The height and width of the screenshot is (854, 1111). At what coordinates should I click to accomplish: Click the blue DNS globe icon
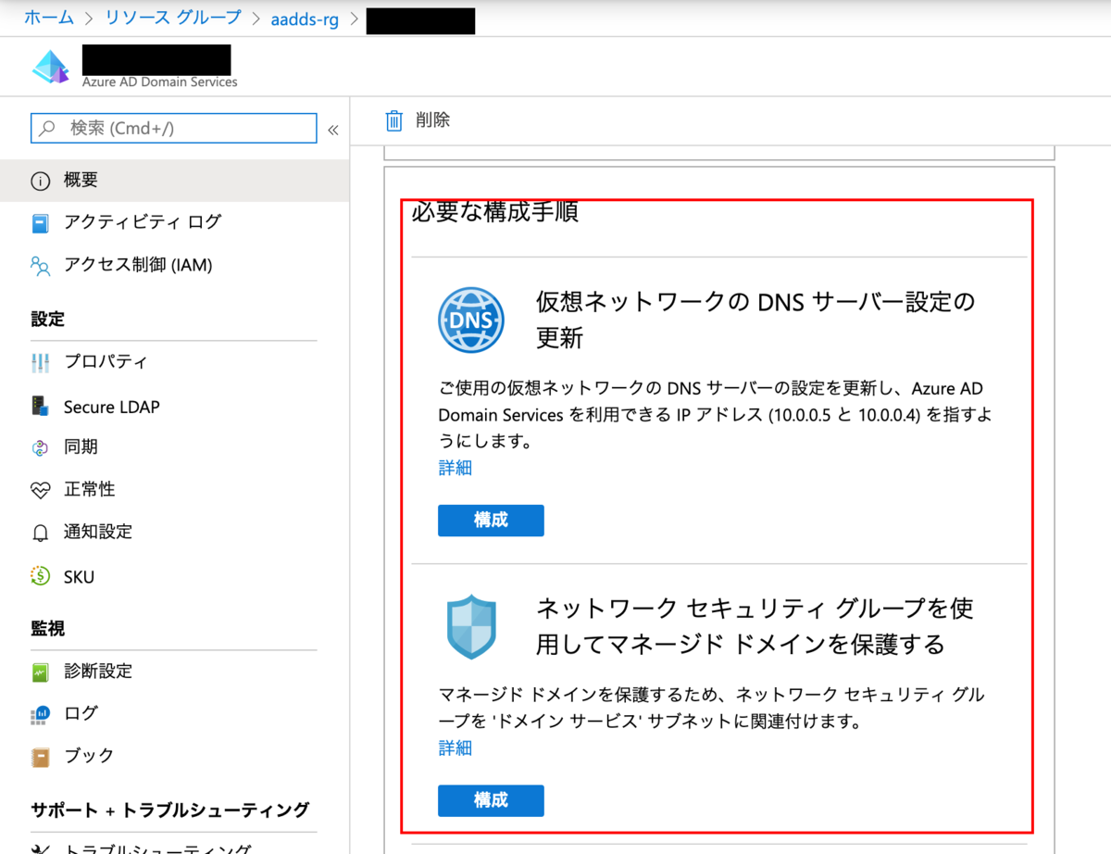[471, 320]
